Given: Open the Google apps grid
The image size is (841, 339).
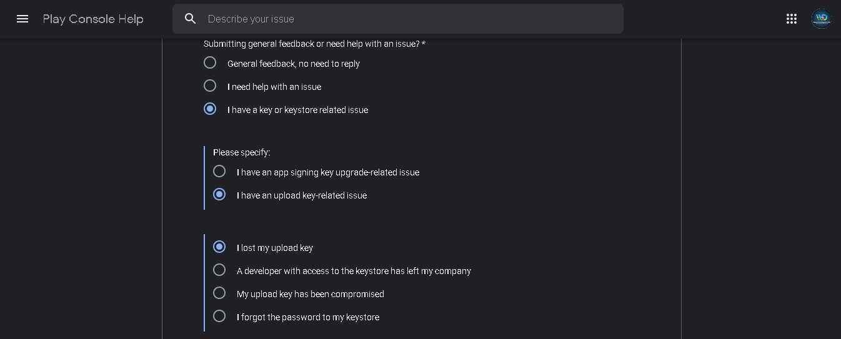Looking at the screenshot, I should click(792, 19).
